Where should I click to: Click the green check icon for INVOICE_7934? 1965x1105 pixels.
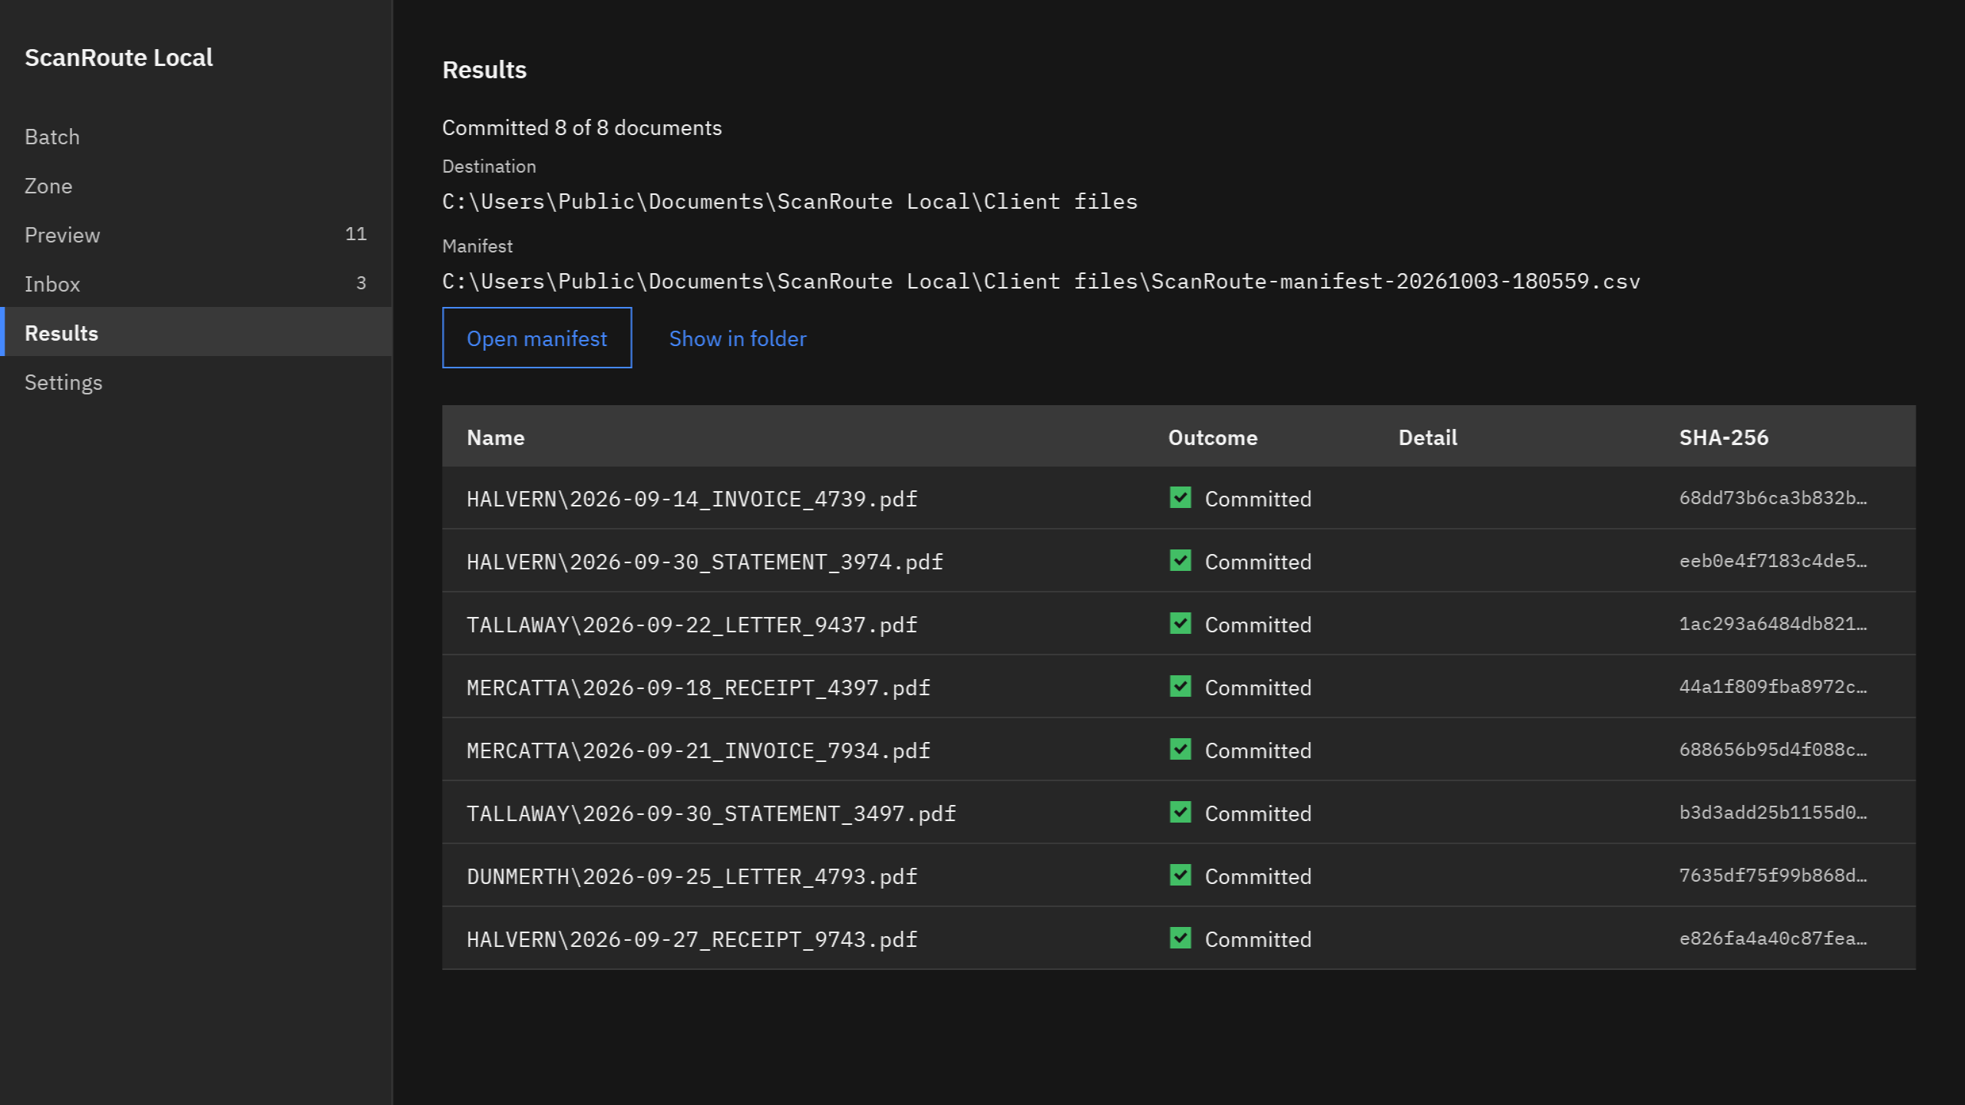[1181, 750]
